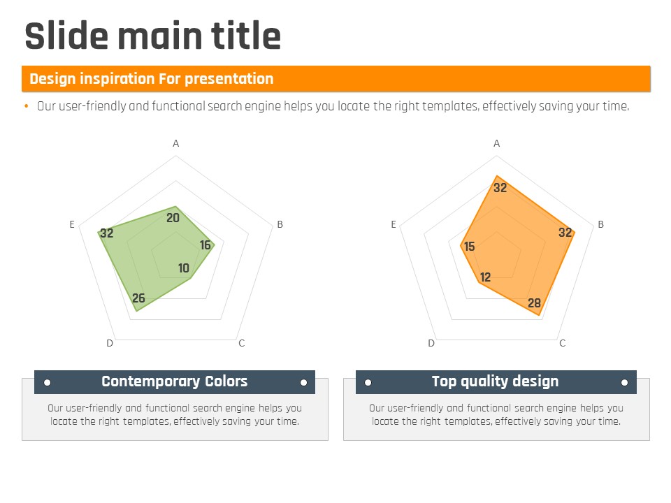This screenshot has height=503, width=671.
Task: Click the "28" data label in orange chart
Action: coord(535,303)
